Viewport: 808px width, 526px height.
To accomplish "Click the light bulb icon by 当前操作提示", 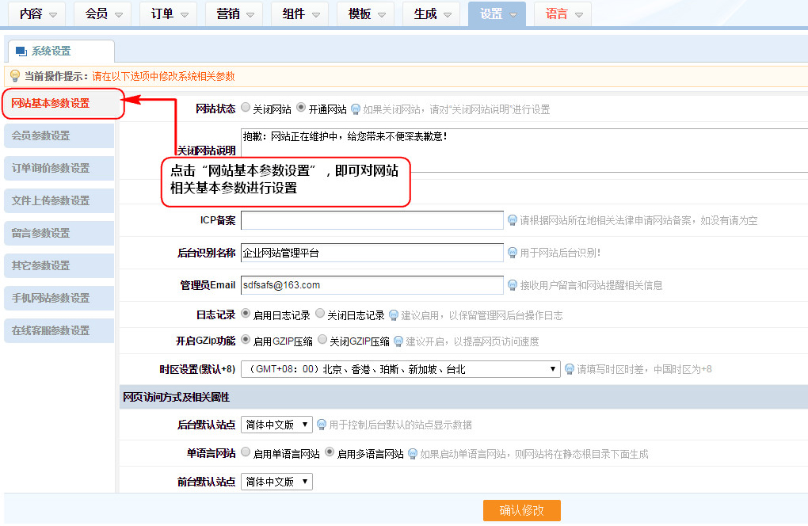I will (x=14, y=76).
